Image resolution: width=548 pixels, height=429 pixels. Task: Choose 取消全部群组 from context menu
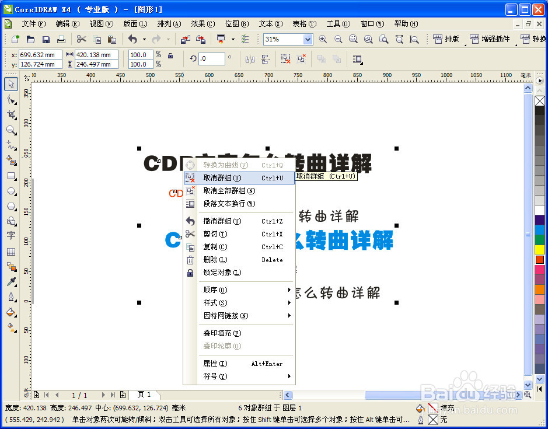tap(239, 191)
